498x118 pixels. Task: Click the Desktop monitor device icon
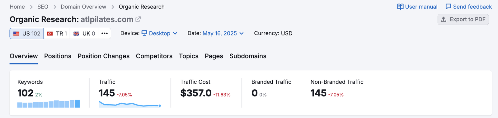coord(144,33)
